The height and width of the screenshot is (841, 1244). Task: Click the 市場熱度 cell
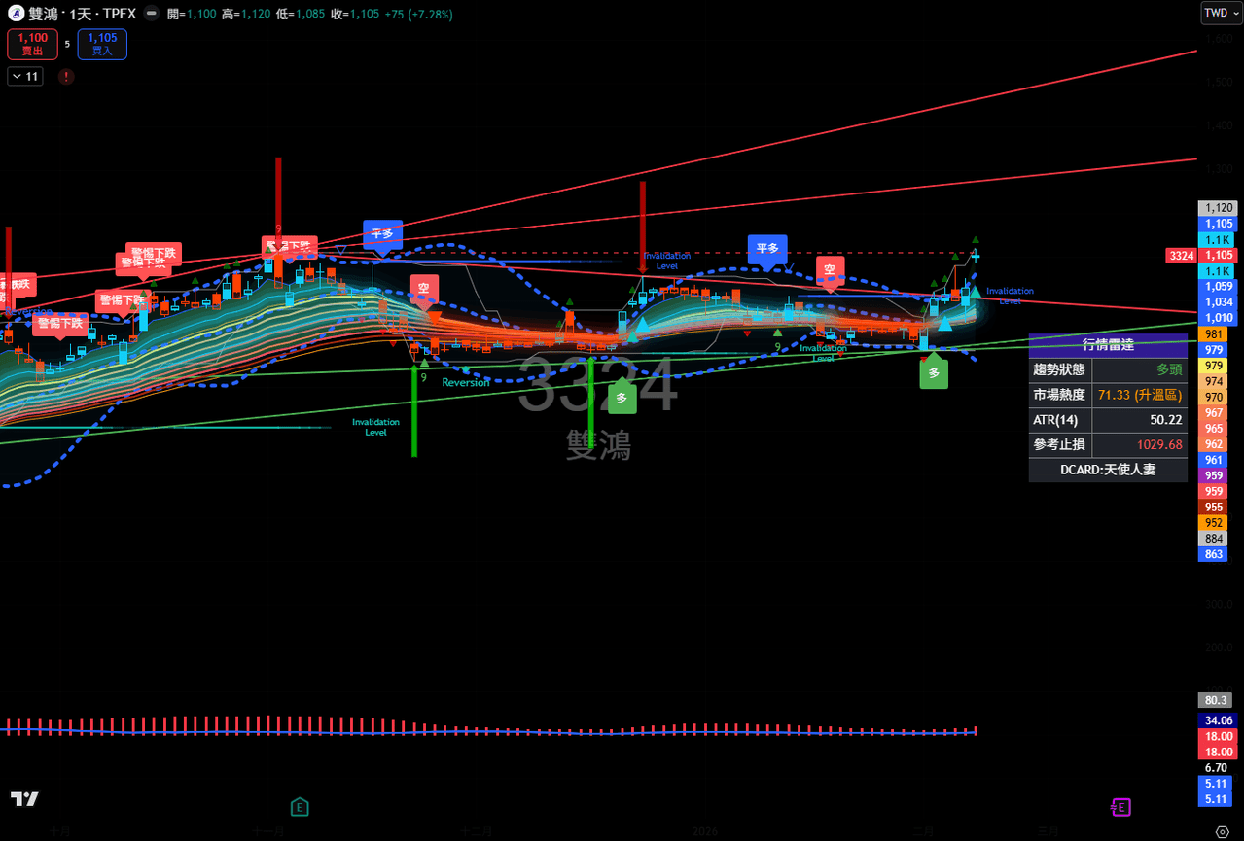[1060, 395]
